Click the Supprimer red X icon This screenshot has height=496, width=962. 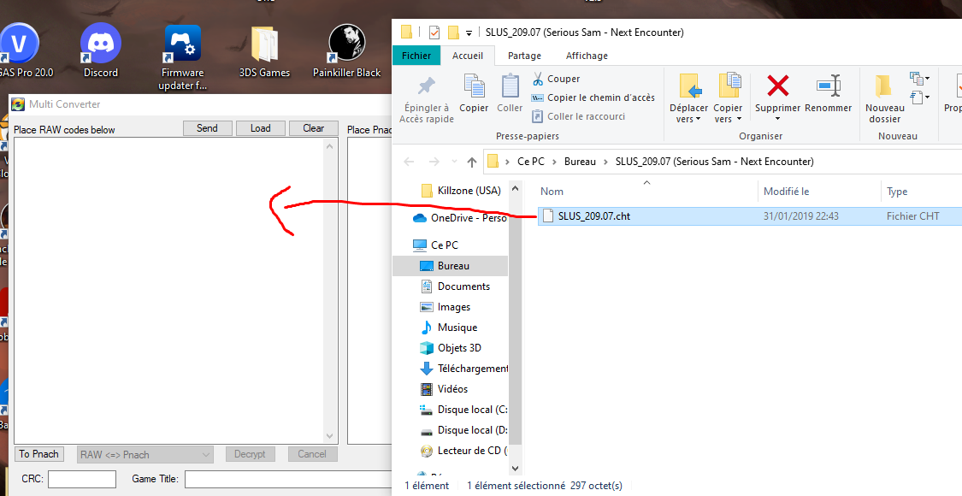pos(777,86)
